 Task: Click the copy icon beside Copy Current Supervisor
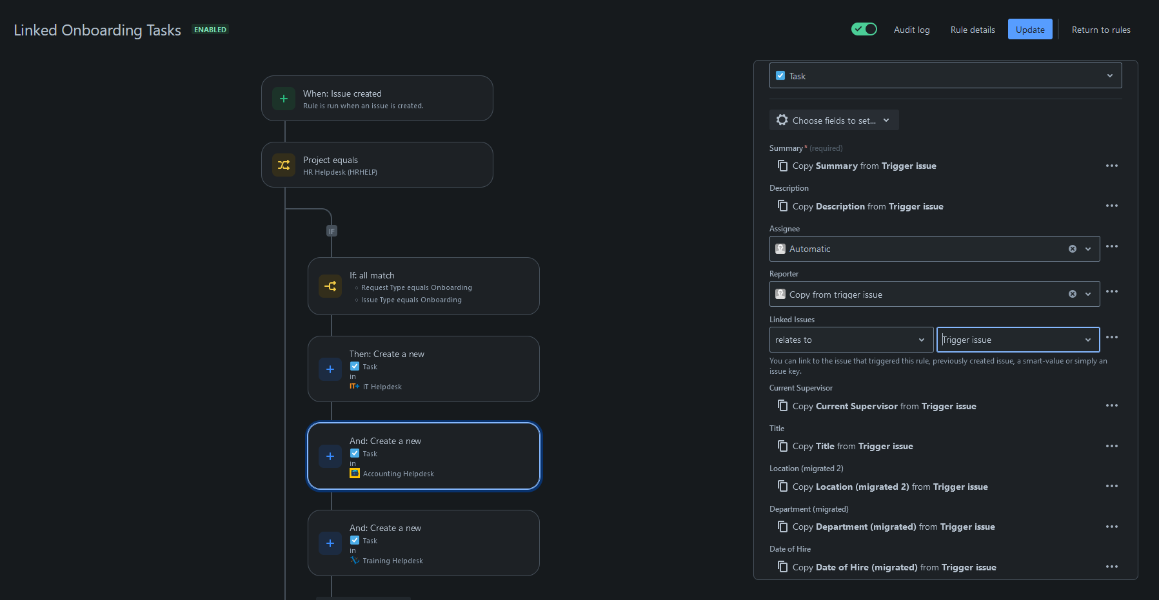pyautogui.click(x=782, y=405)
